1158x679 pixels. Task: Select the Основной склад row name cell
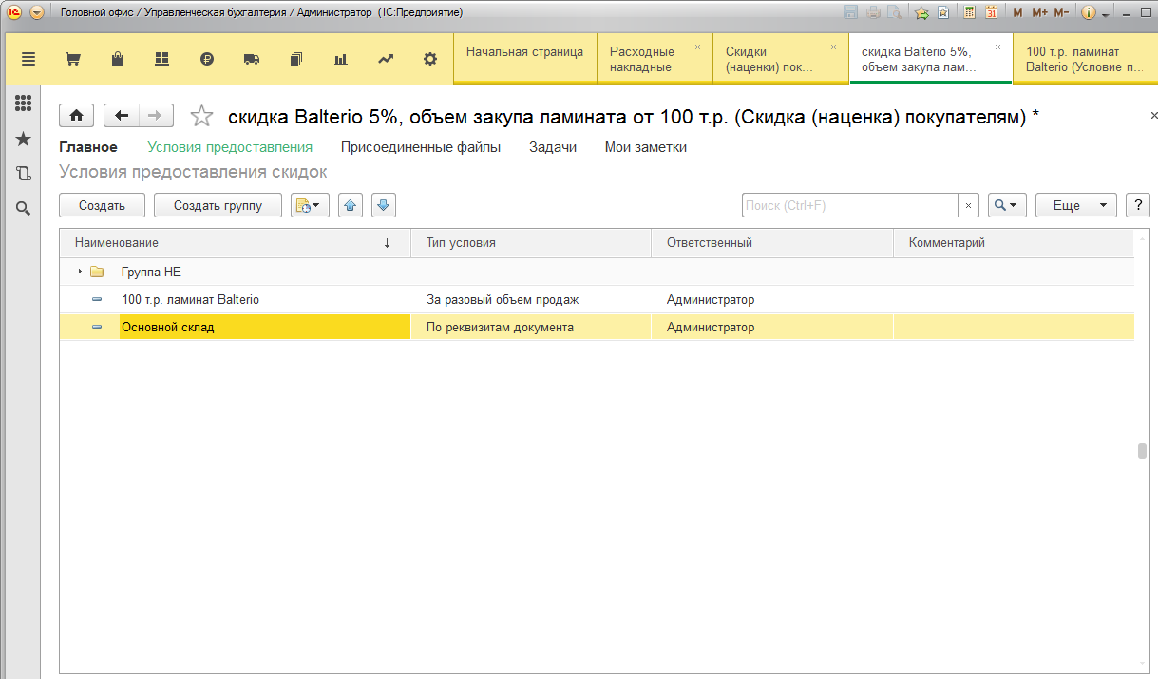coord(265,328)
